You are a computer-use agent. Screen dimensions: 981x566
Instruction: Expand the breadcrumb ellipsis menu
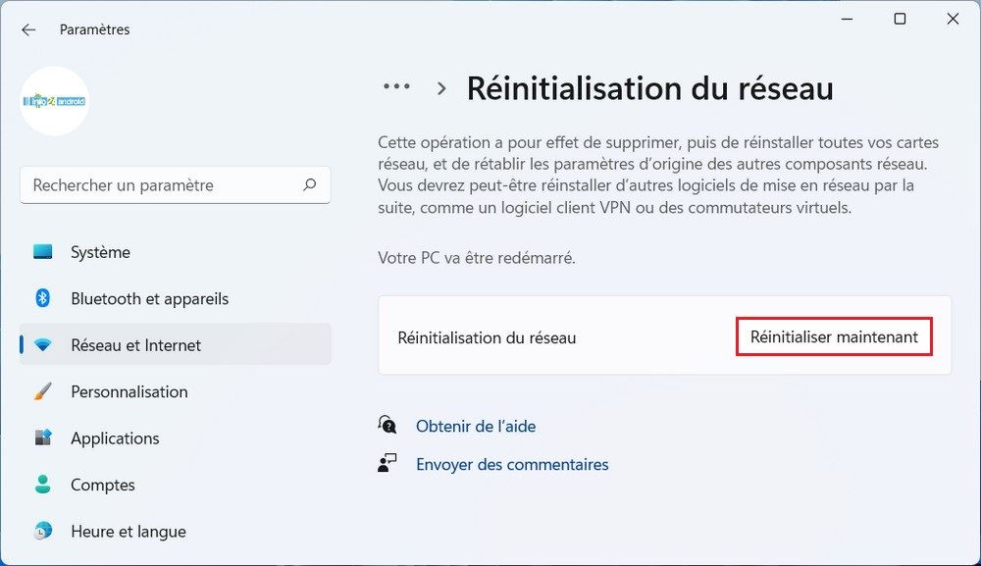[x=396, y=86]
